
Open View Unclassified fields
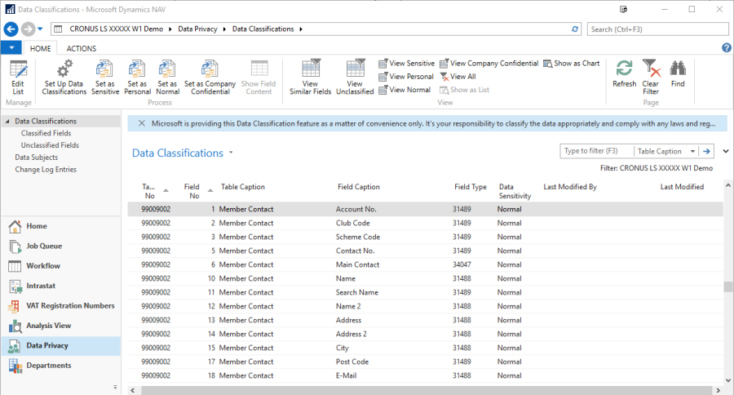click(355, 78)
